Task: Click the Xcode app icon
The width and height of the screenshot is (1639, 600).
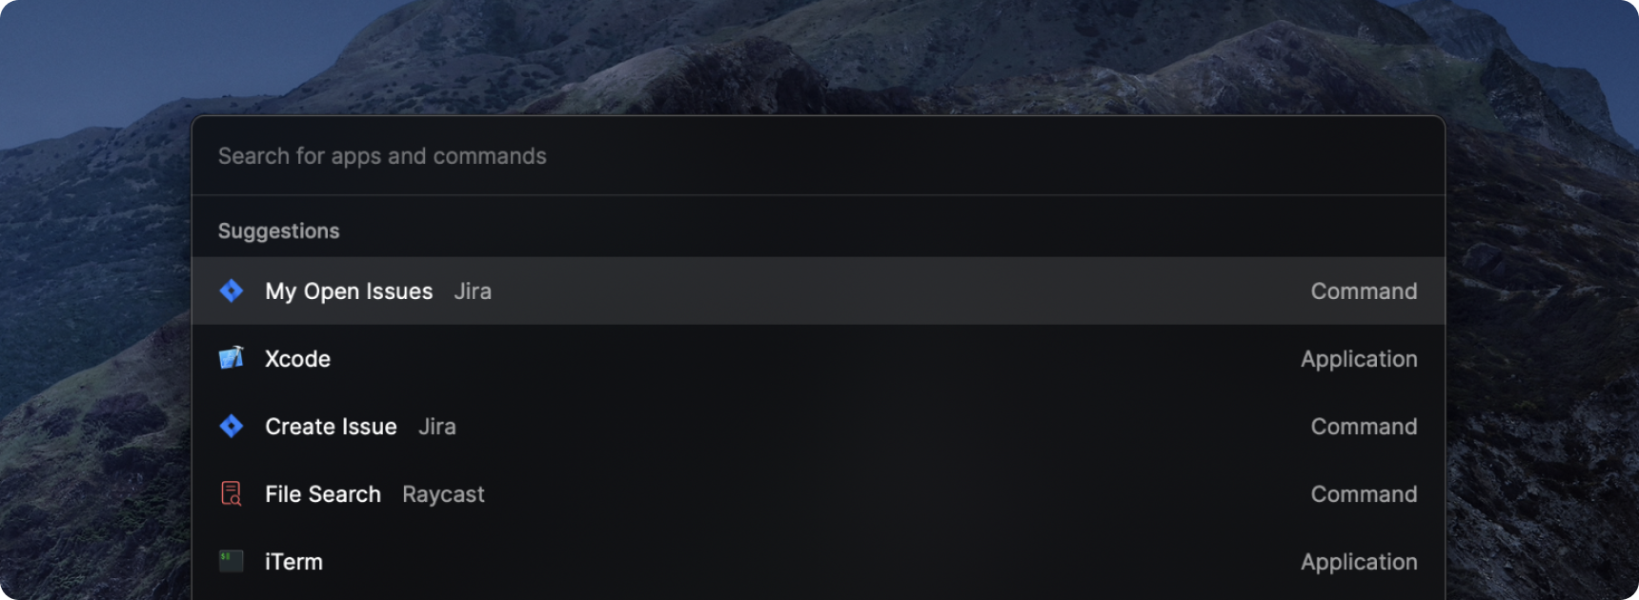Action: [232, 358]
